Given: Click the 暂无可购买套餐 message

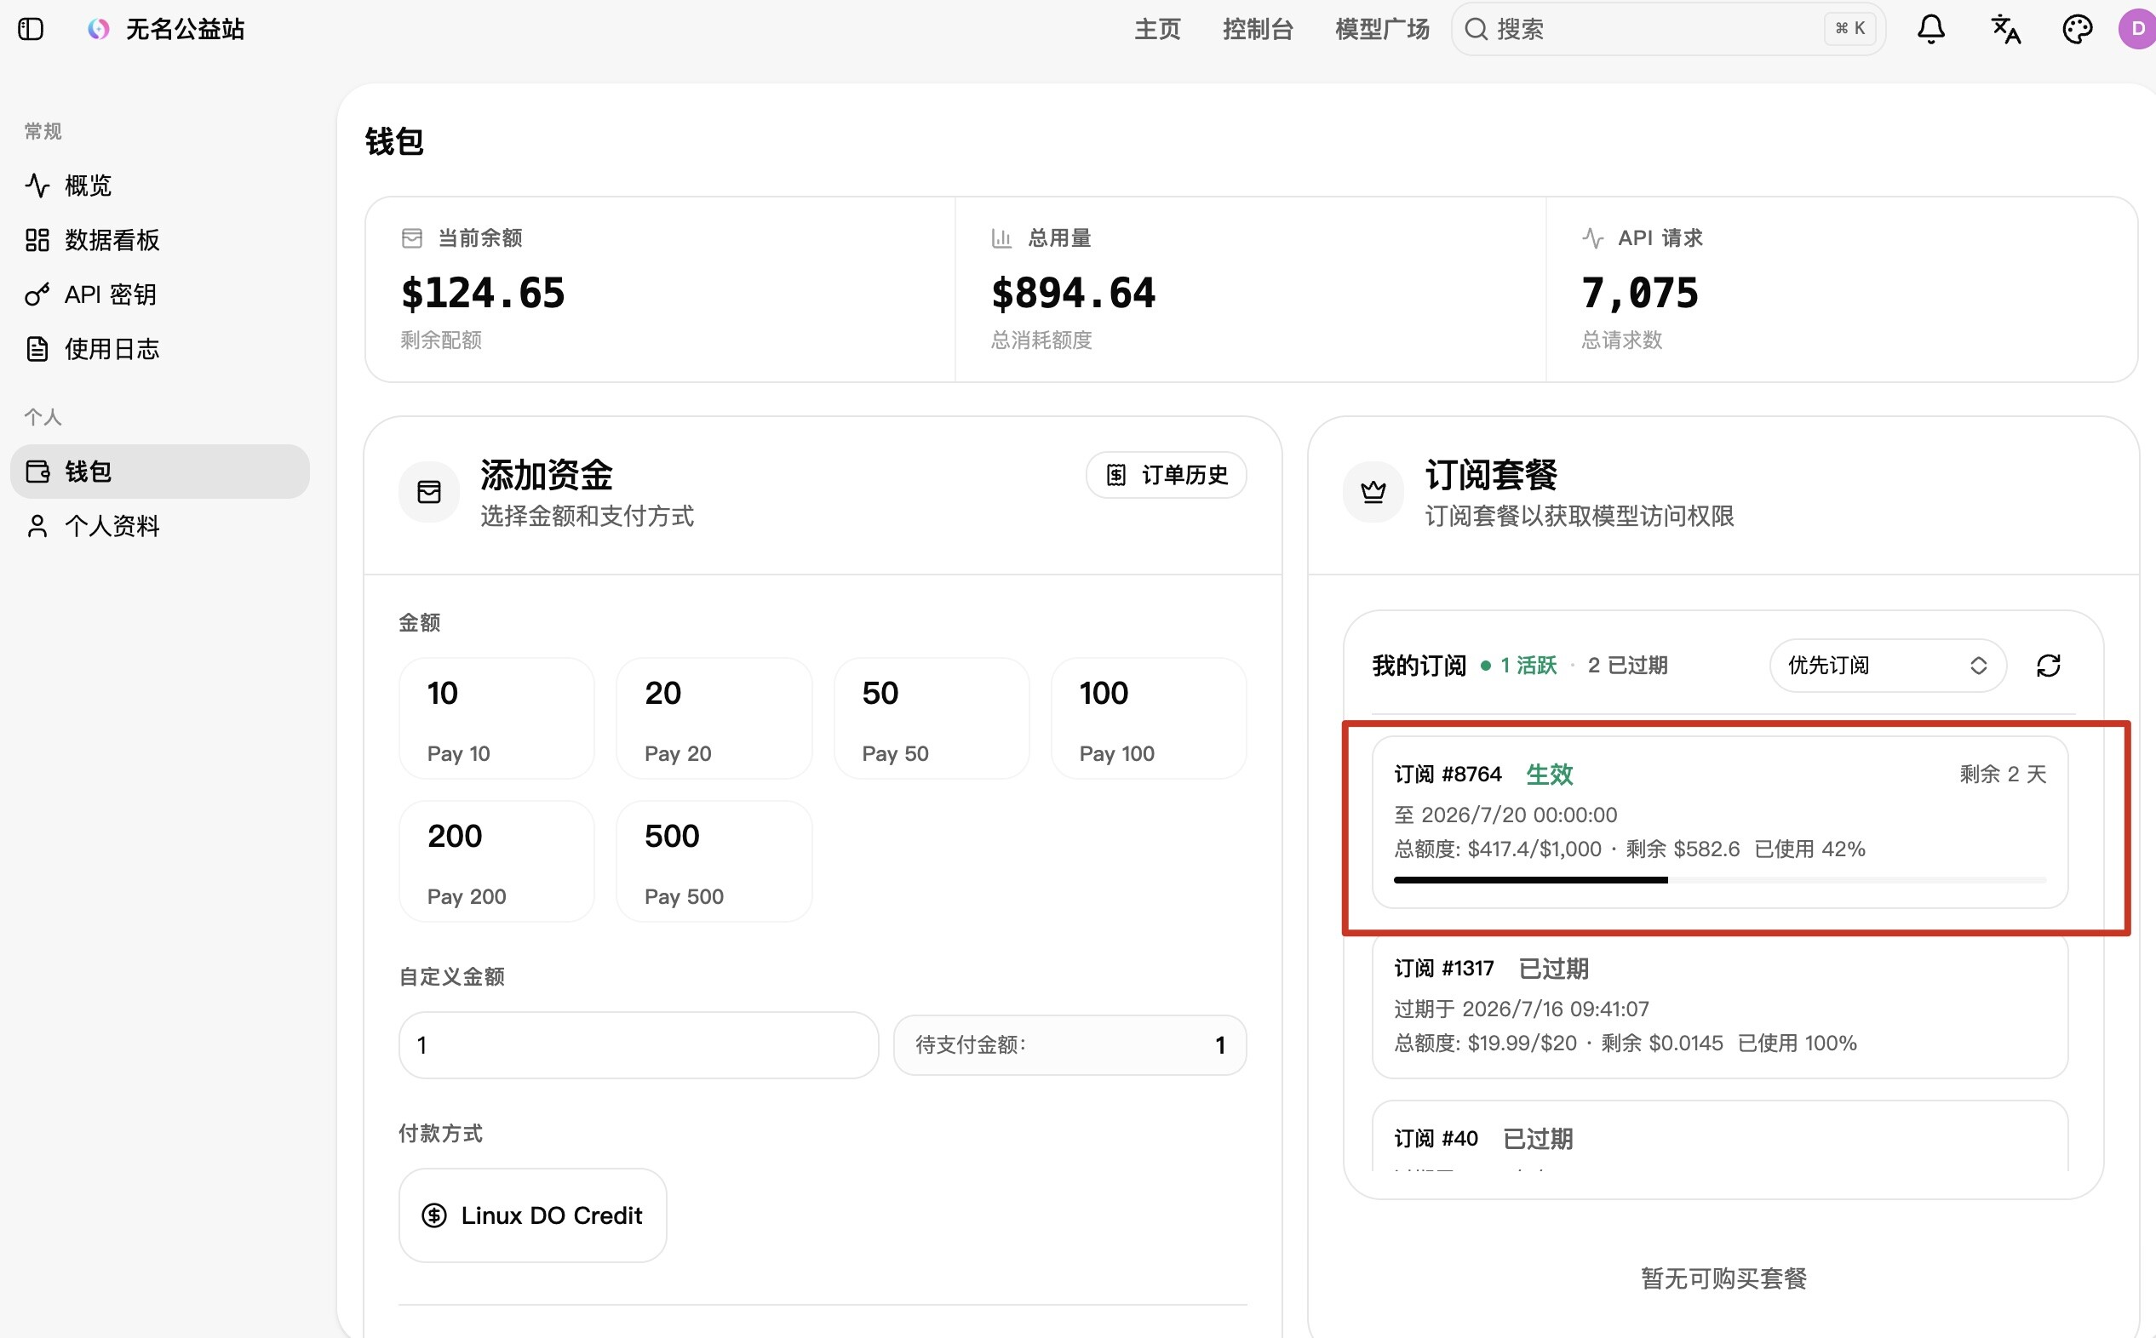Looking at the screenshot, I should coord(1723,1278).
